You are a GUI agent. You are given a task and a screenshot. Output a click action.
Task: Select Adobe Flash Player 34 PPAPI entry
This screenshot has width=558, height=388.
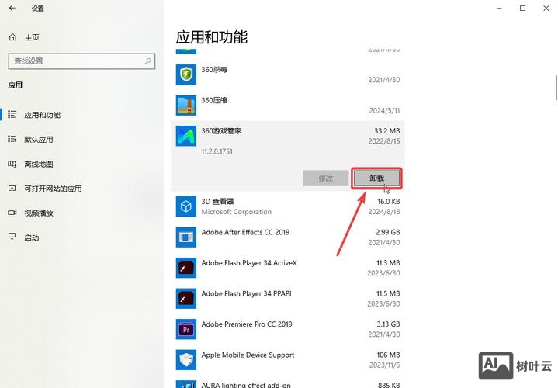pos(246,293)
